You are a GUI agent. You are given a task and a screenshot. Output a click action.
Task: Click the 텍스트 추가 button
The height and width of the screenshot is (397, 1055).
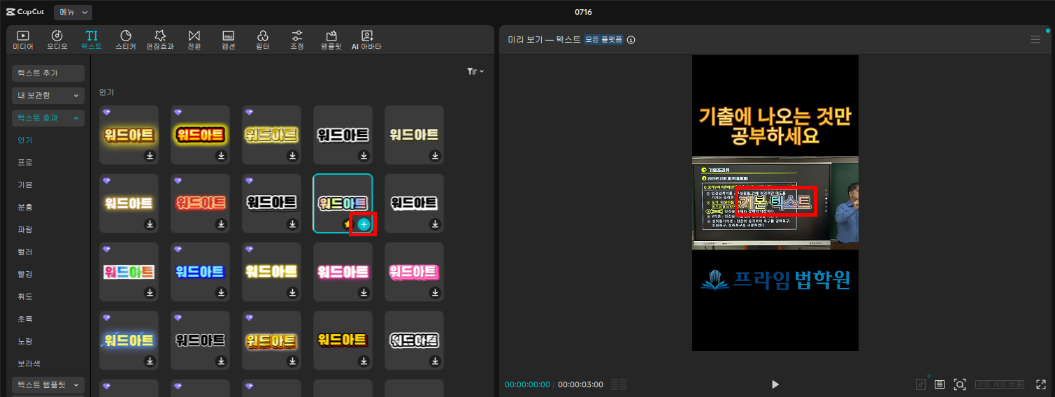tap(48, 73)
